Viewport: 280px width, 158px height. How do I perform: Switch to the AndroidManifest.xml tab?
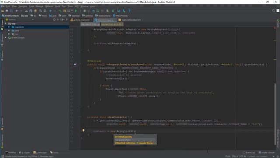131,20
